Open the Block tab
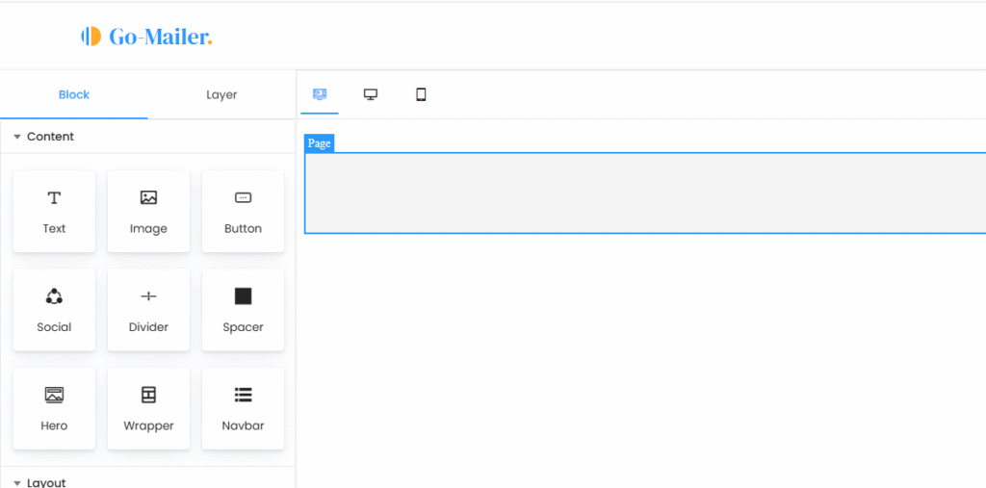Image resolution: width=986 pixels, height=488 pixels. (74, 95)
